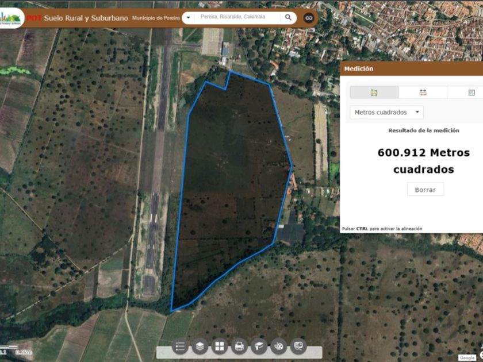This screenshot has width=483, height=362.
Task: Open the graduation cap help widget
Action: point(259,346)
